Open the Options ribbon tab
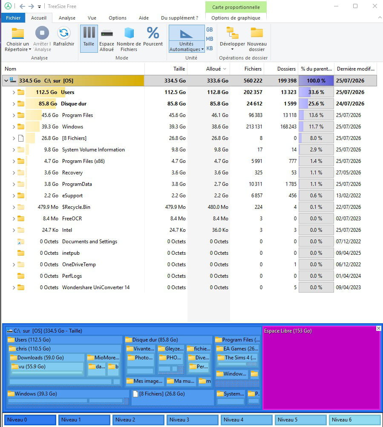The image size is (383, 427). [118, 18]
